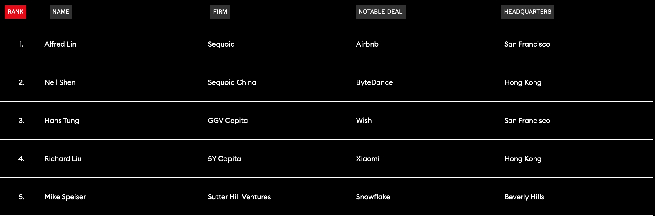This screenshot has width=655, height=216.
Task: Sort table by FIRM header
Action: (x=220, y=12)
